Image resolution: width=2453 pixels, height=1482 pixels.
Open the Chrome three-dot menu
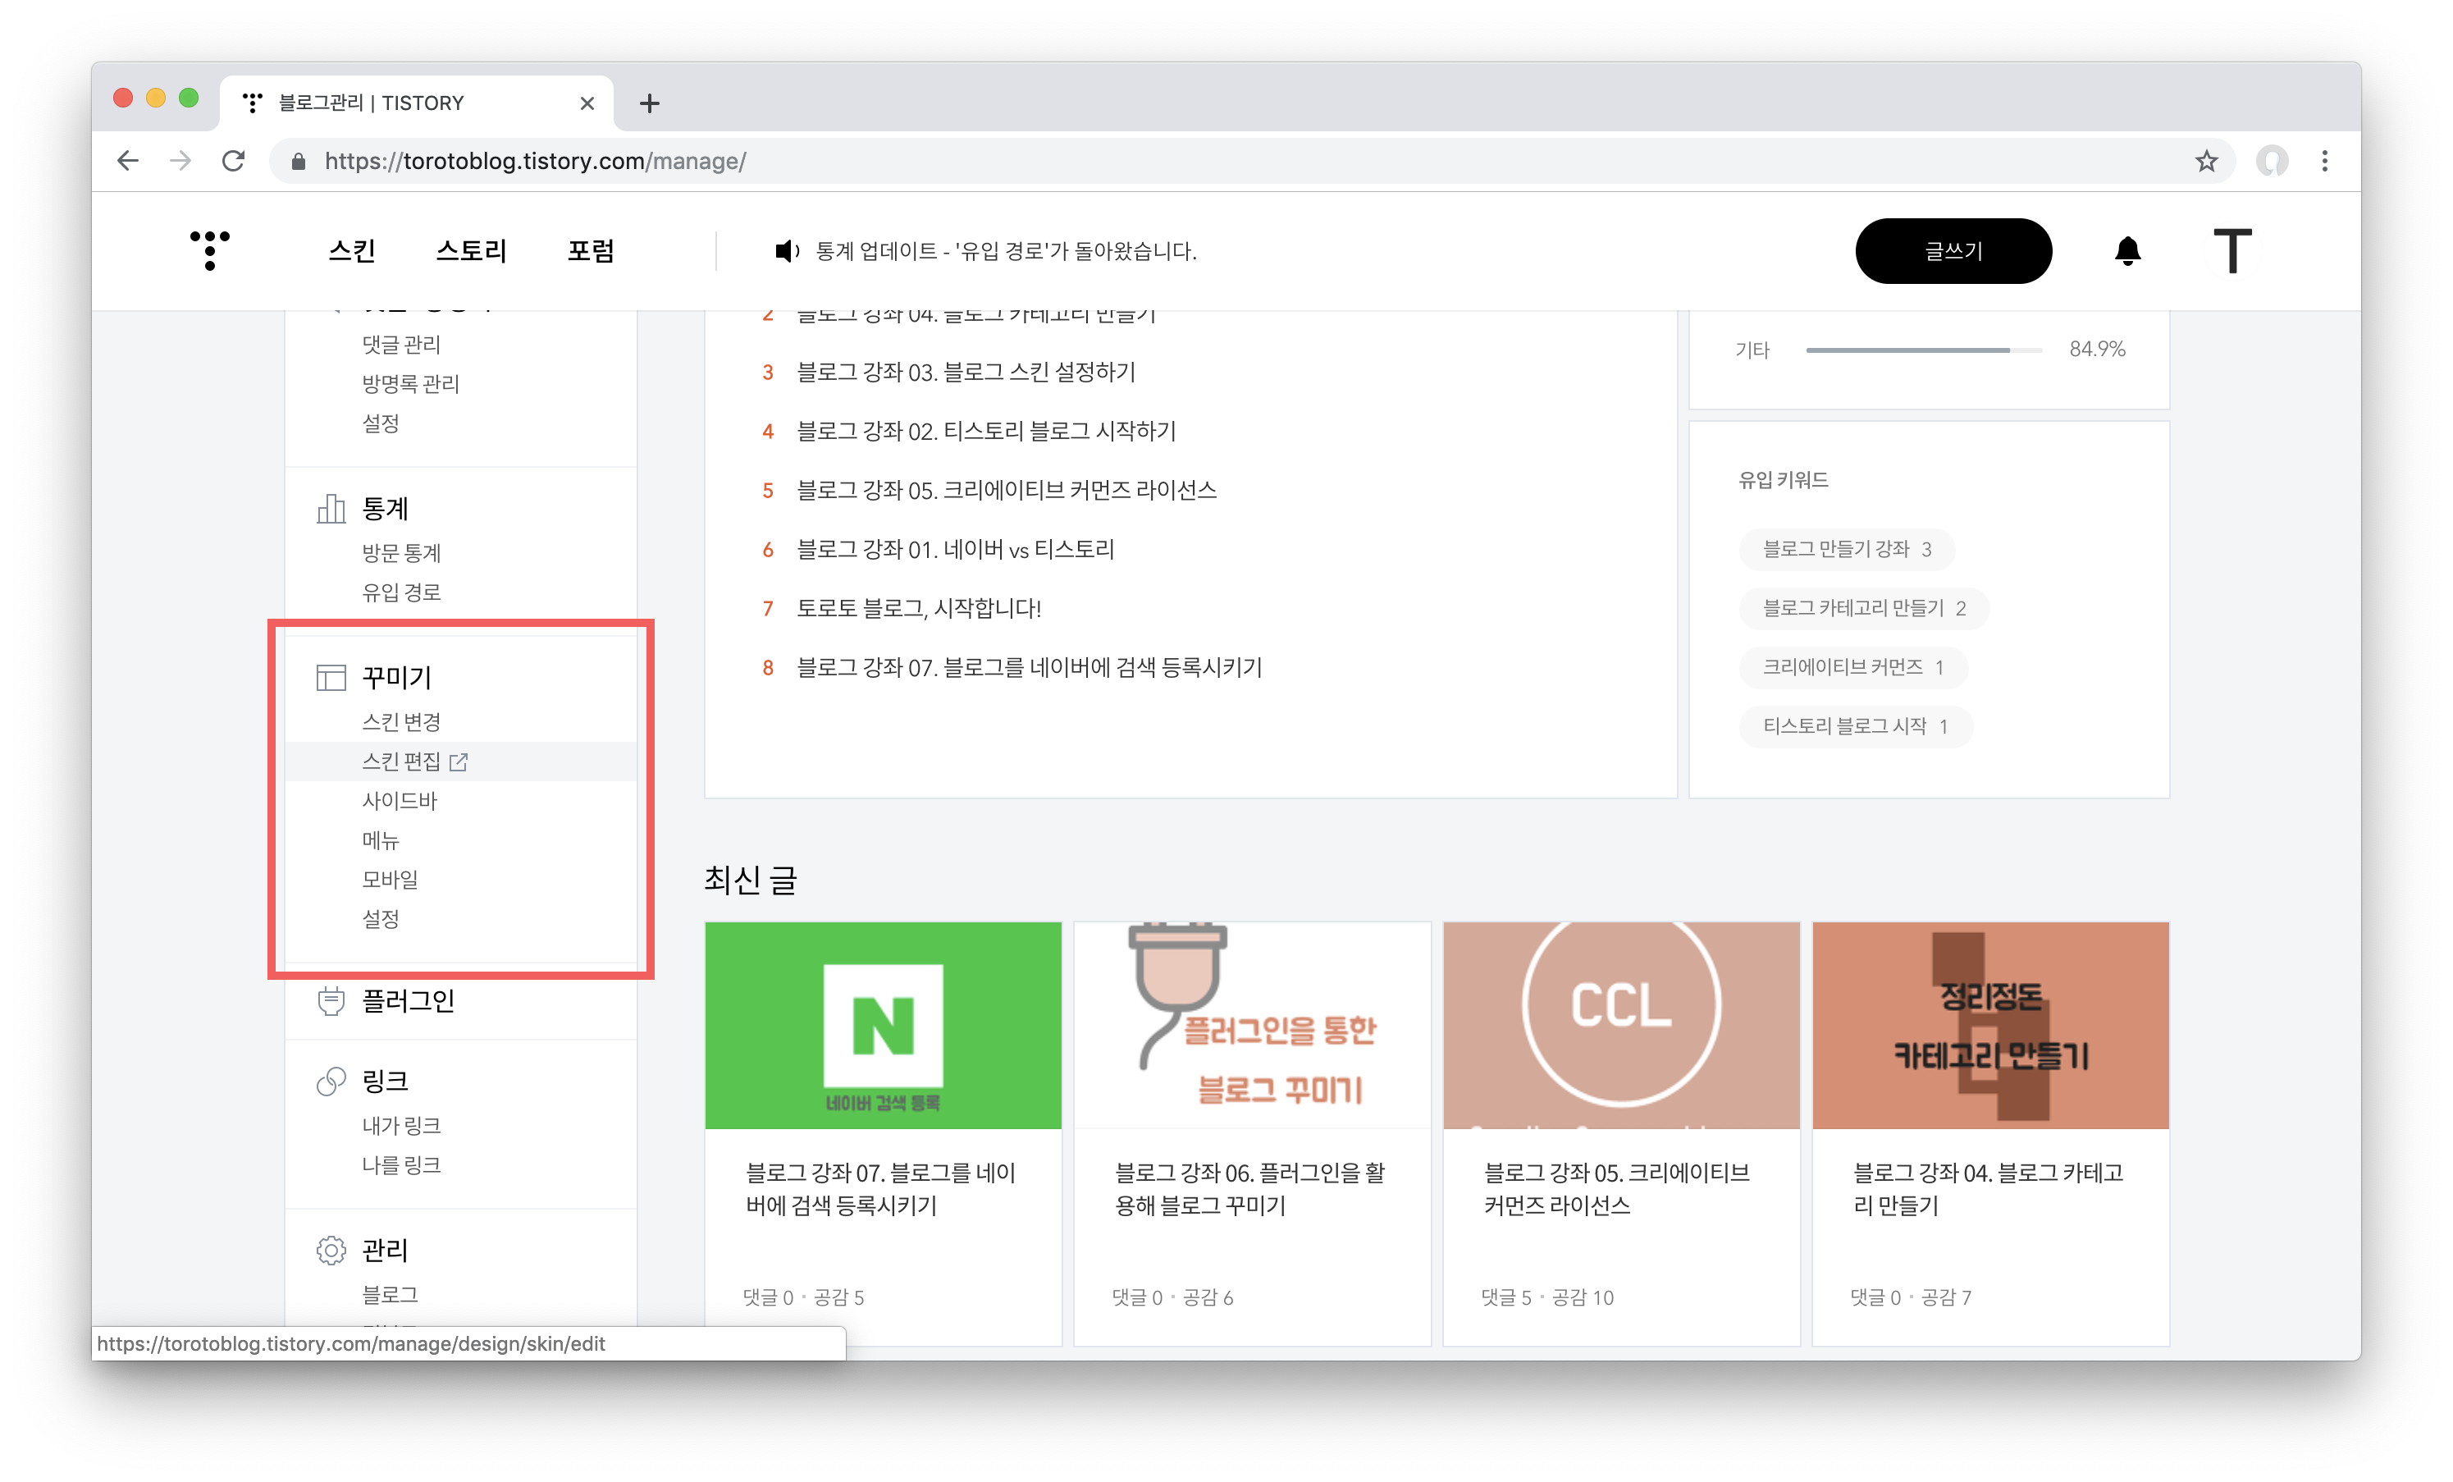(x=2323, y=162)
